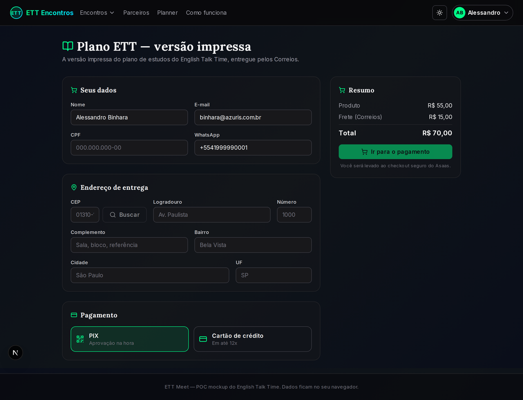This screenshot has width=523, height=400.
Task: Click the location pin icon near Endereço de entrega
Action: (x=74, y=187)
